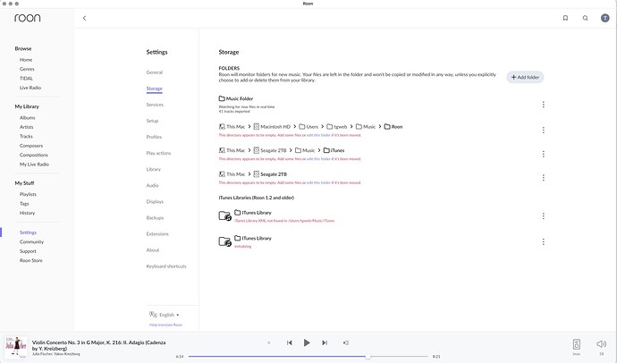The width and height of the screenshot is (617, 363).
Task: Click edit this folder link for Roon path
Action: (x=318, y=135)
